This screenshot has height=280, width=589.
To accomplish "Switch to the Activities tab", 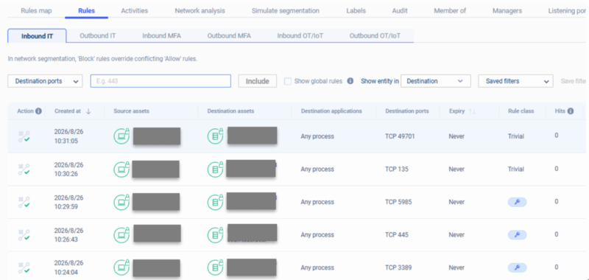I will pos(134,11).
